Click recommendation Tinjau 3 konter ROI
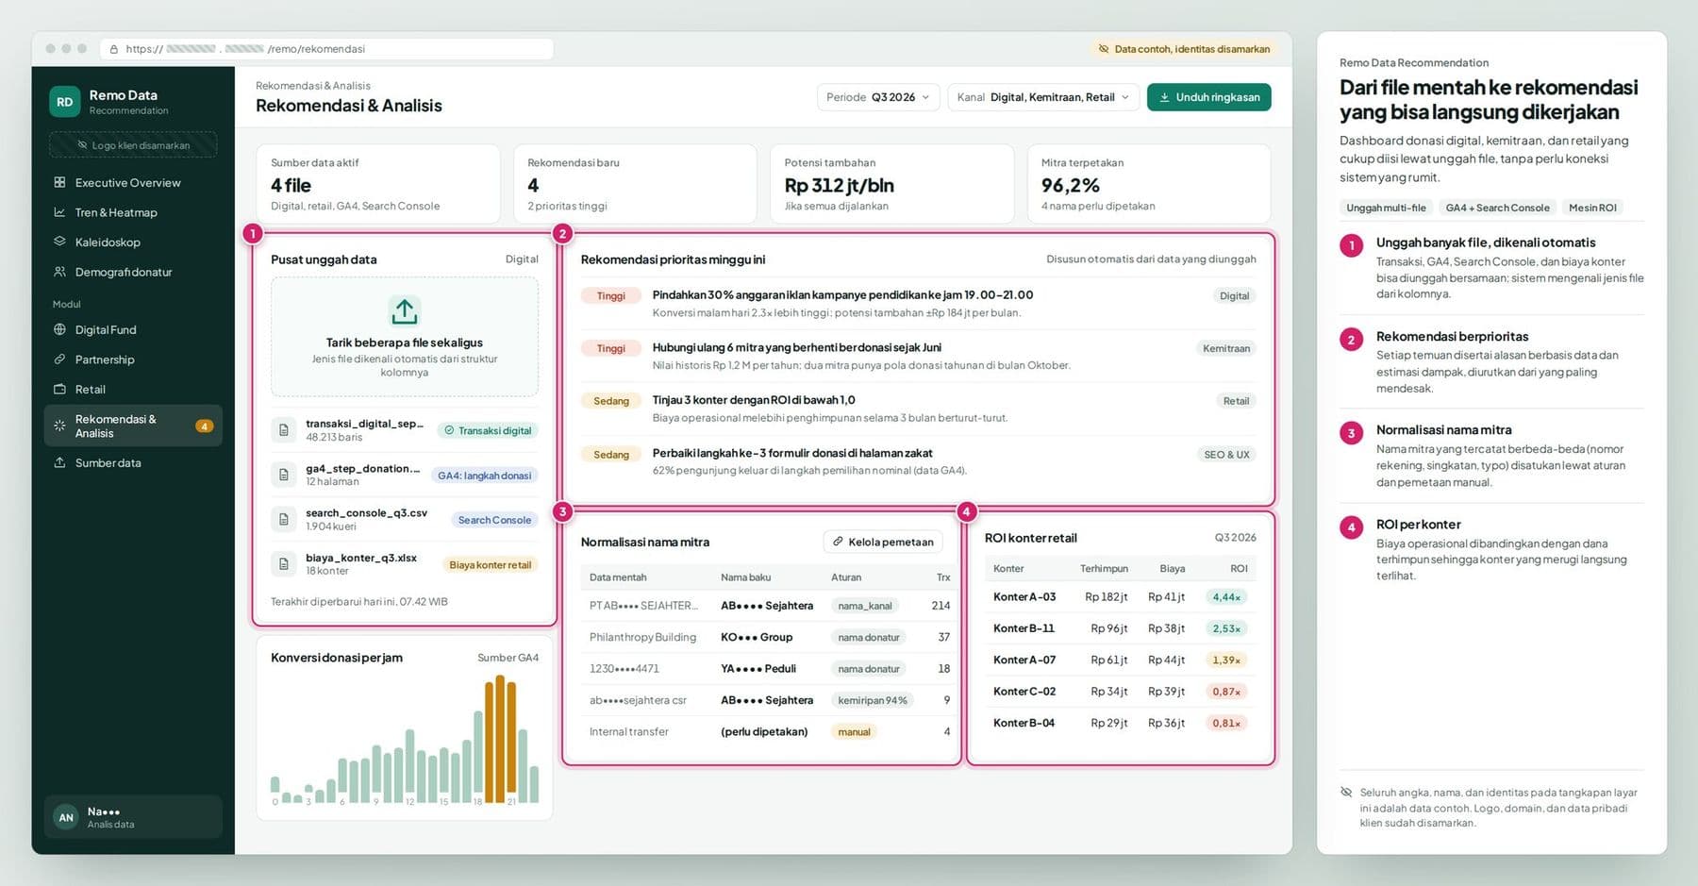This screenshot has height=886, width=1698. pos(918,409)
